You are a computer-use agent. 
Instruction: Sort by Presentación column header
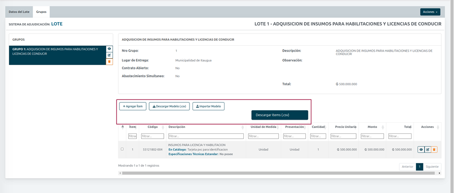[295, 127]
